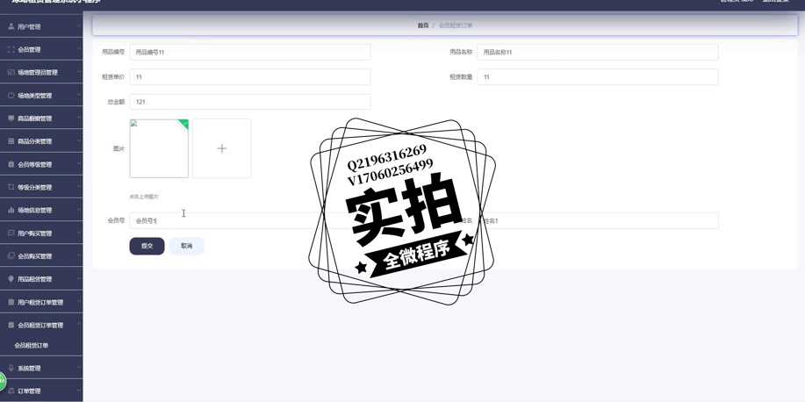Viewport: 805px width, 402px height.
Task: Click the 系统管理 sidebar icon
Action: point(11,369)
